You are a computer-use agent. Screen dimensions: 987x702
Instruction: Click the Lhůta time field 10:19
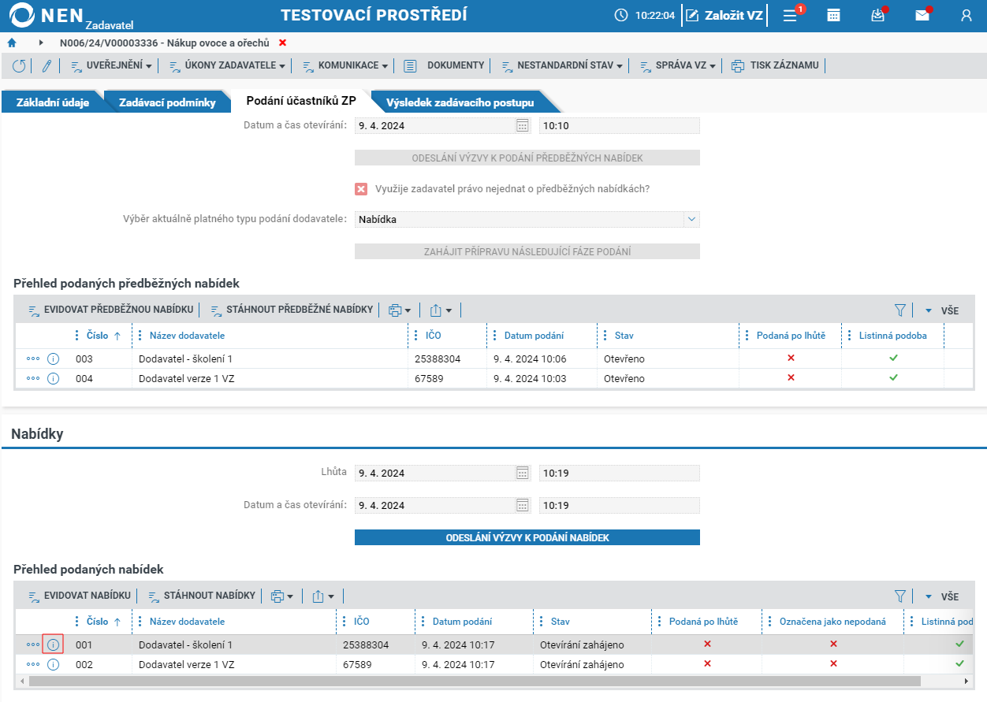point(620,474)
